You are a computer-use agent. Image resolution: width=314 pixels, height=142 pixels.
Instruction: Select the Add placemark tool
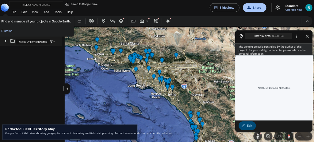pos(104,21)
